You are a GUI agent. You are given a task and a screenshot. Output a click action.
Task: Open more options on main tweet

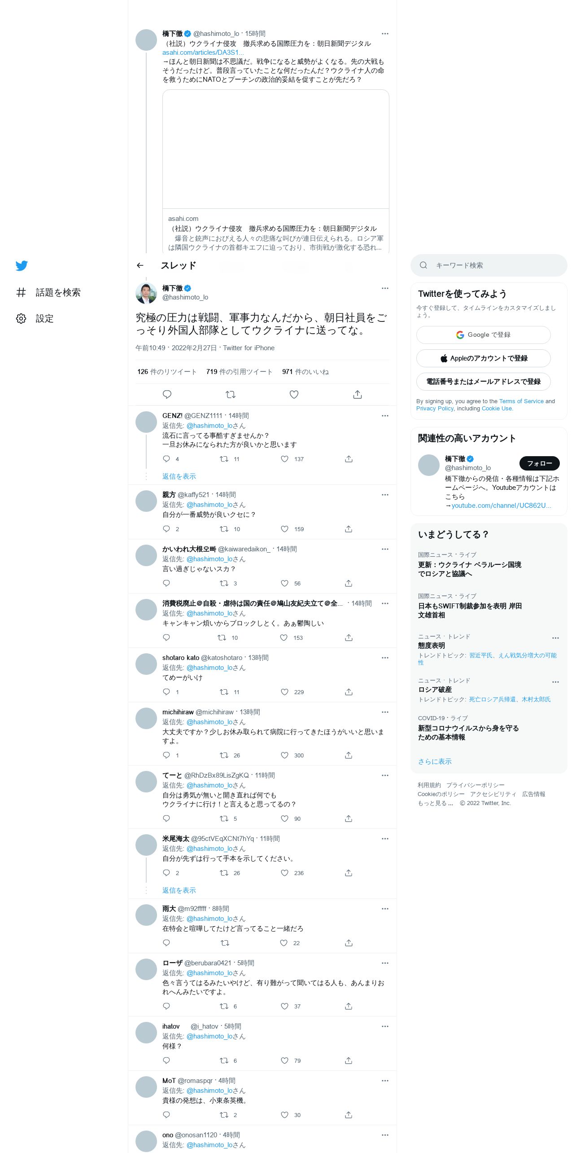[x=385, y=288]
